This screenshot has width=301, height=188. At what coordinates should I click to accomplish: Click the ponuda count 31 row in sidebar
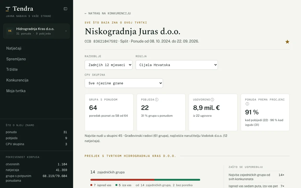36,132
